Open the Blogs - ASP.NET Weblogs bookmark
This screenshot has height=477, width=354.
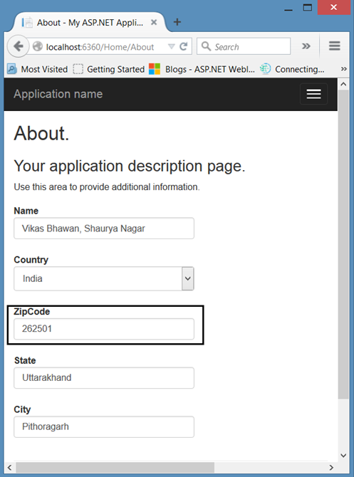click(202, 69)
